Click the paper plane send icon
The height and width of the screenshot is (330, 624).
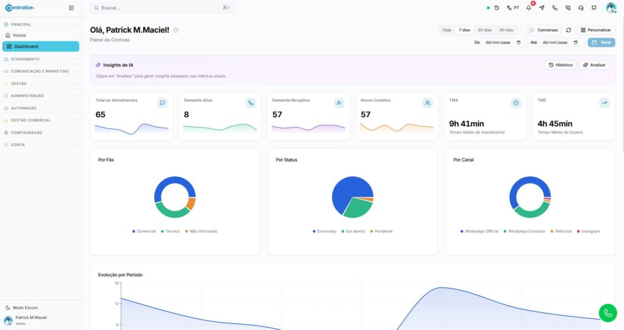coord(542,7)
